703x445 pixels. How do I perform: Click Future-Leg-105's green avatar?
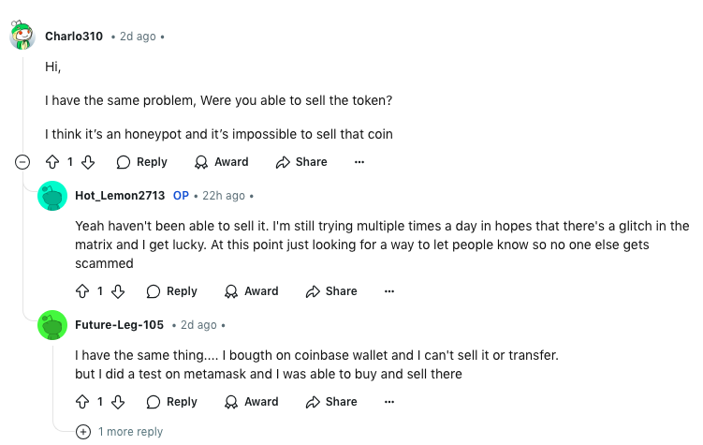point(52,325)
